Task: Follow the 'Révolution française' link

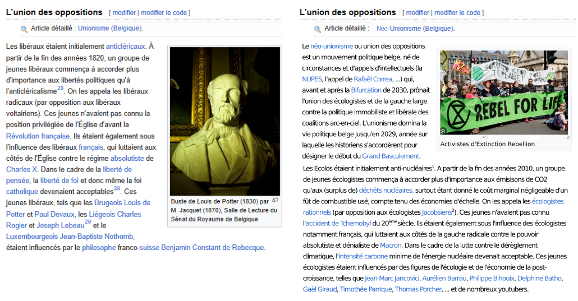Action: pyautogui.click(x=38, y=136)
